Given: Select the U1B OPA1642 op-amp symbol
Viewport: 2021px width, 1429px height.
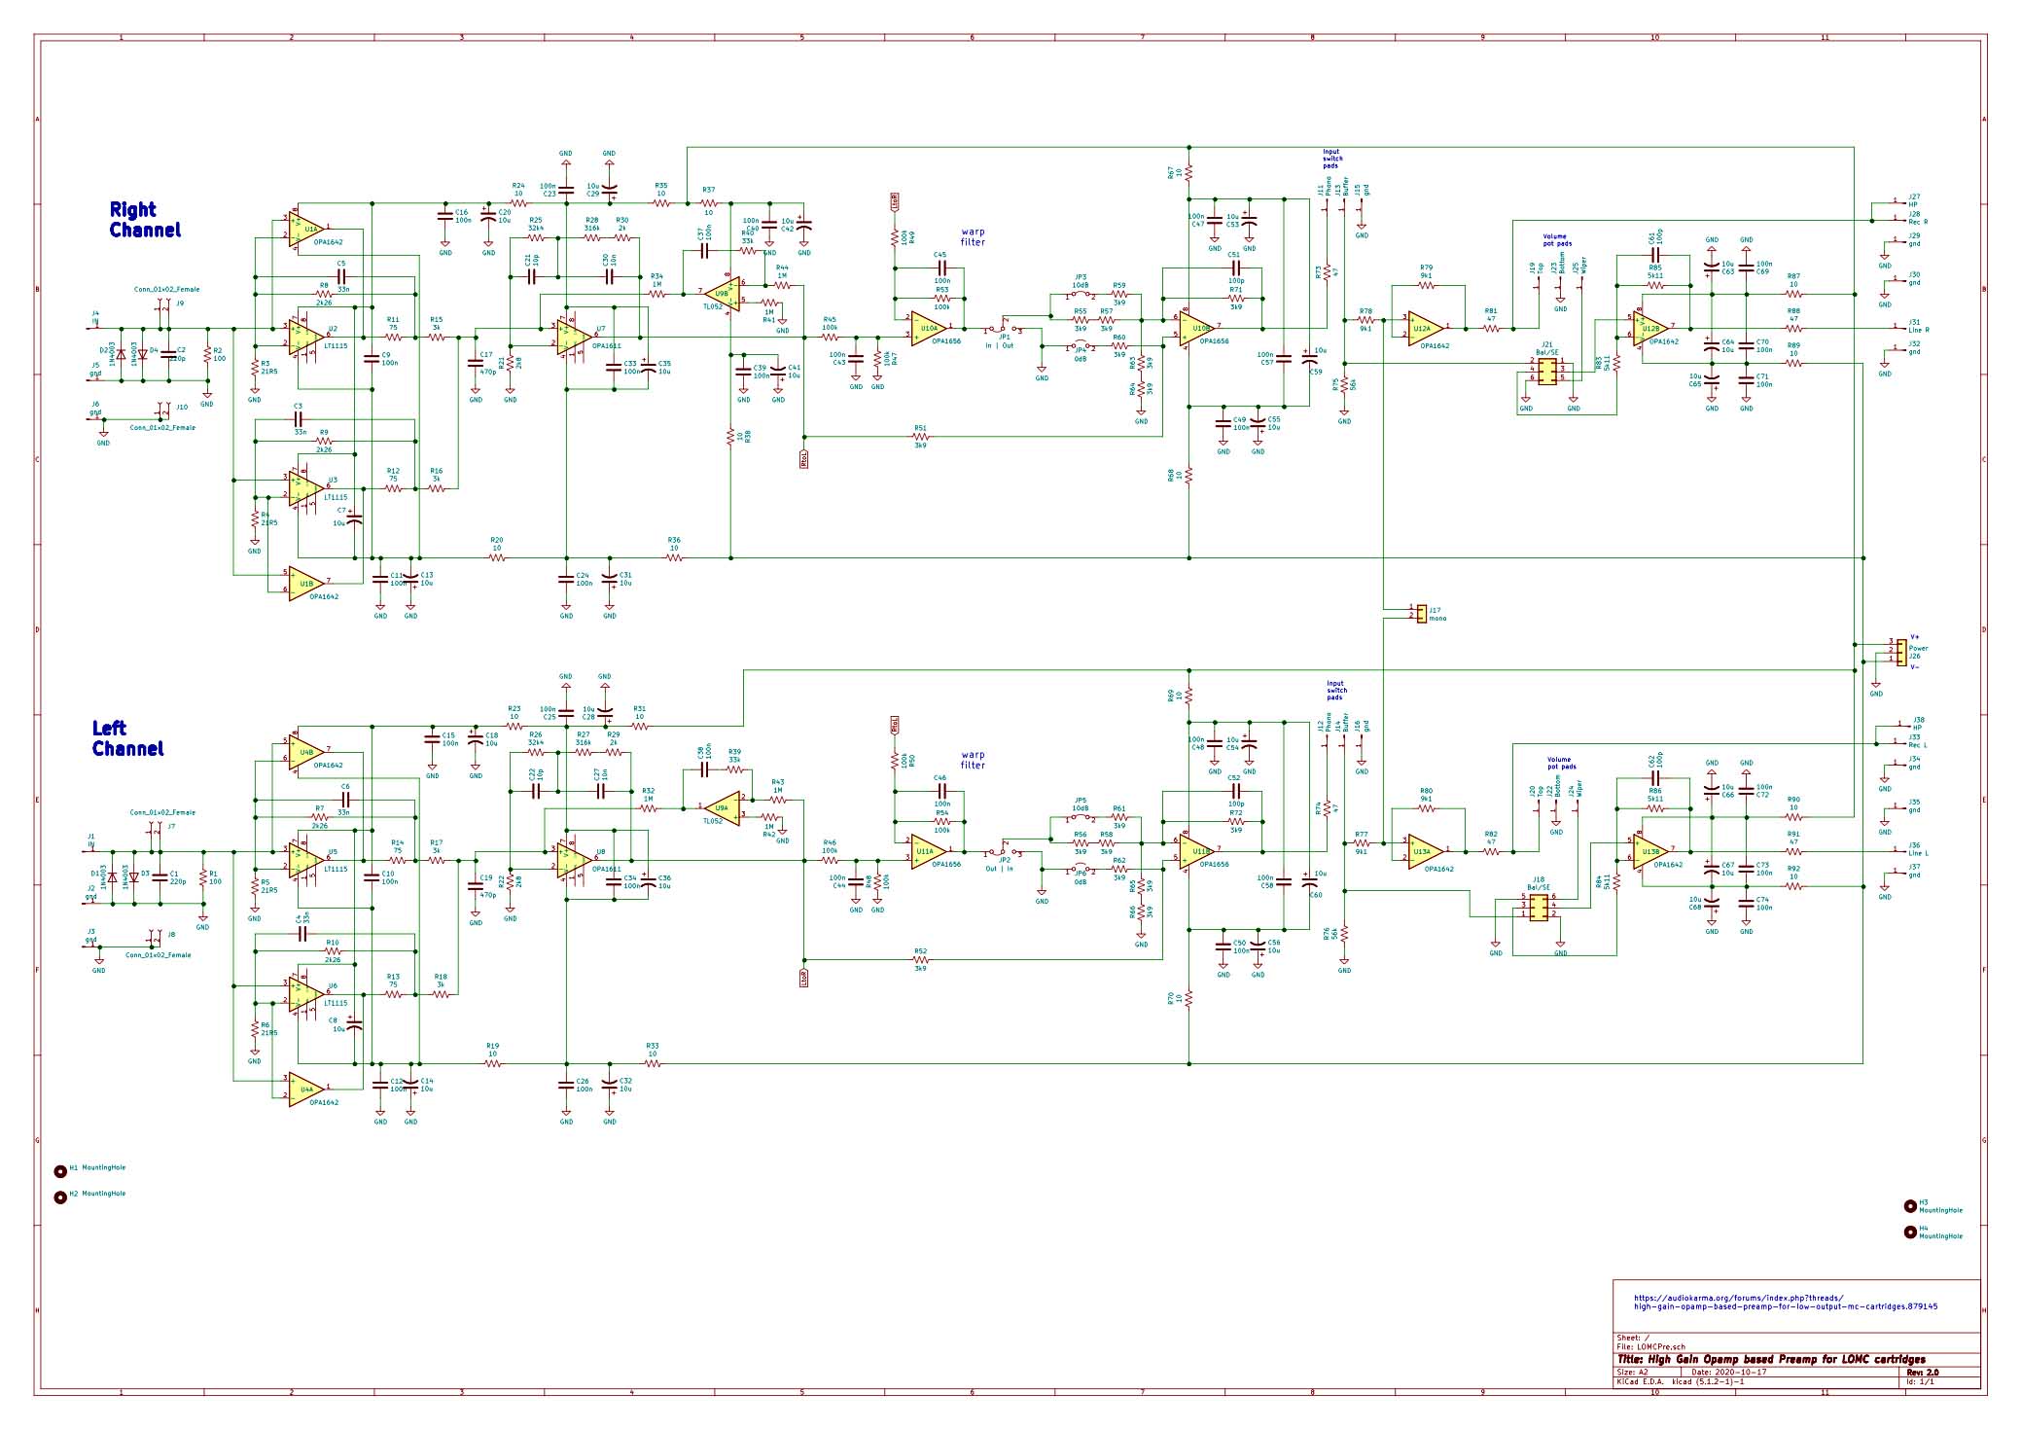Looking at the screenshot, I should pyautogui.click(x=307, y=582).
